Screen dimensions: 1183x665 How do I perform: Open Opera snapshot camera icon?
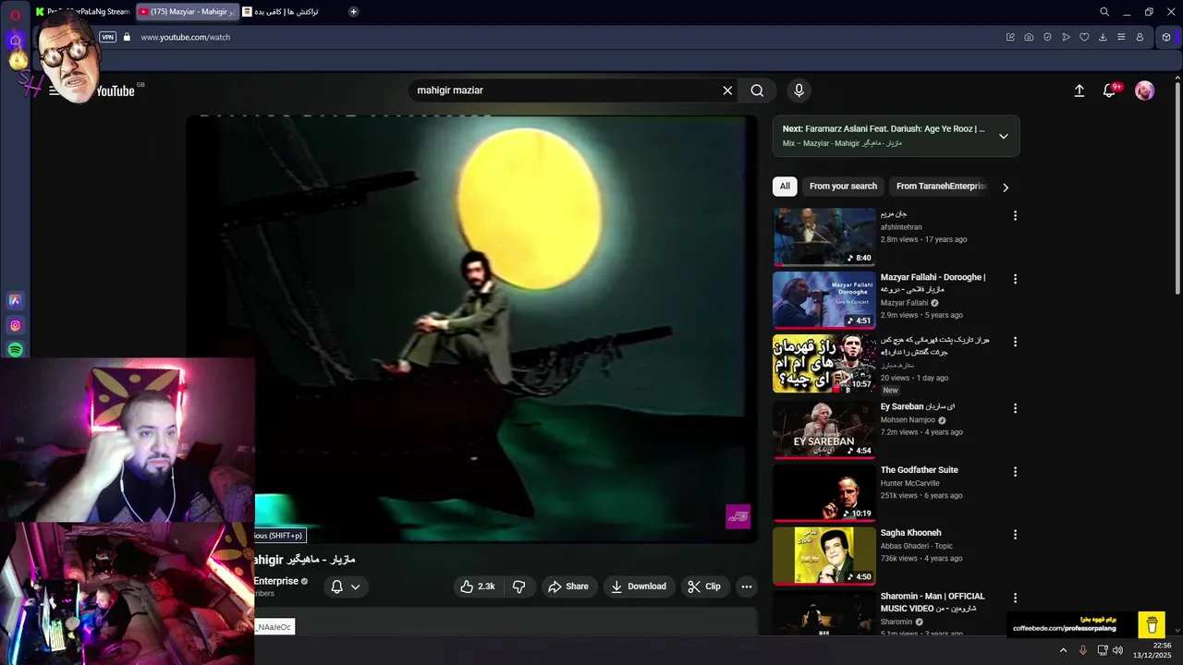1029,37
